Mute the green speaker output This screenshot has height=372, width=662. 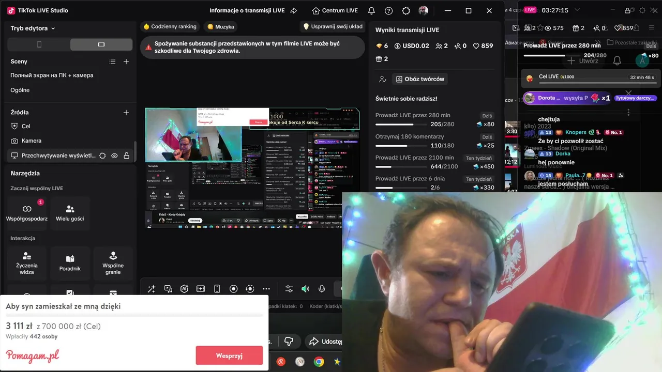coord(305,289)
